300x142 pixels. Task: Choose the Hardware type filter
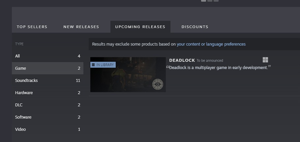coord(47,93)
